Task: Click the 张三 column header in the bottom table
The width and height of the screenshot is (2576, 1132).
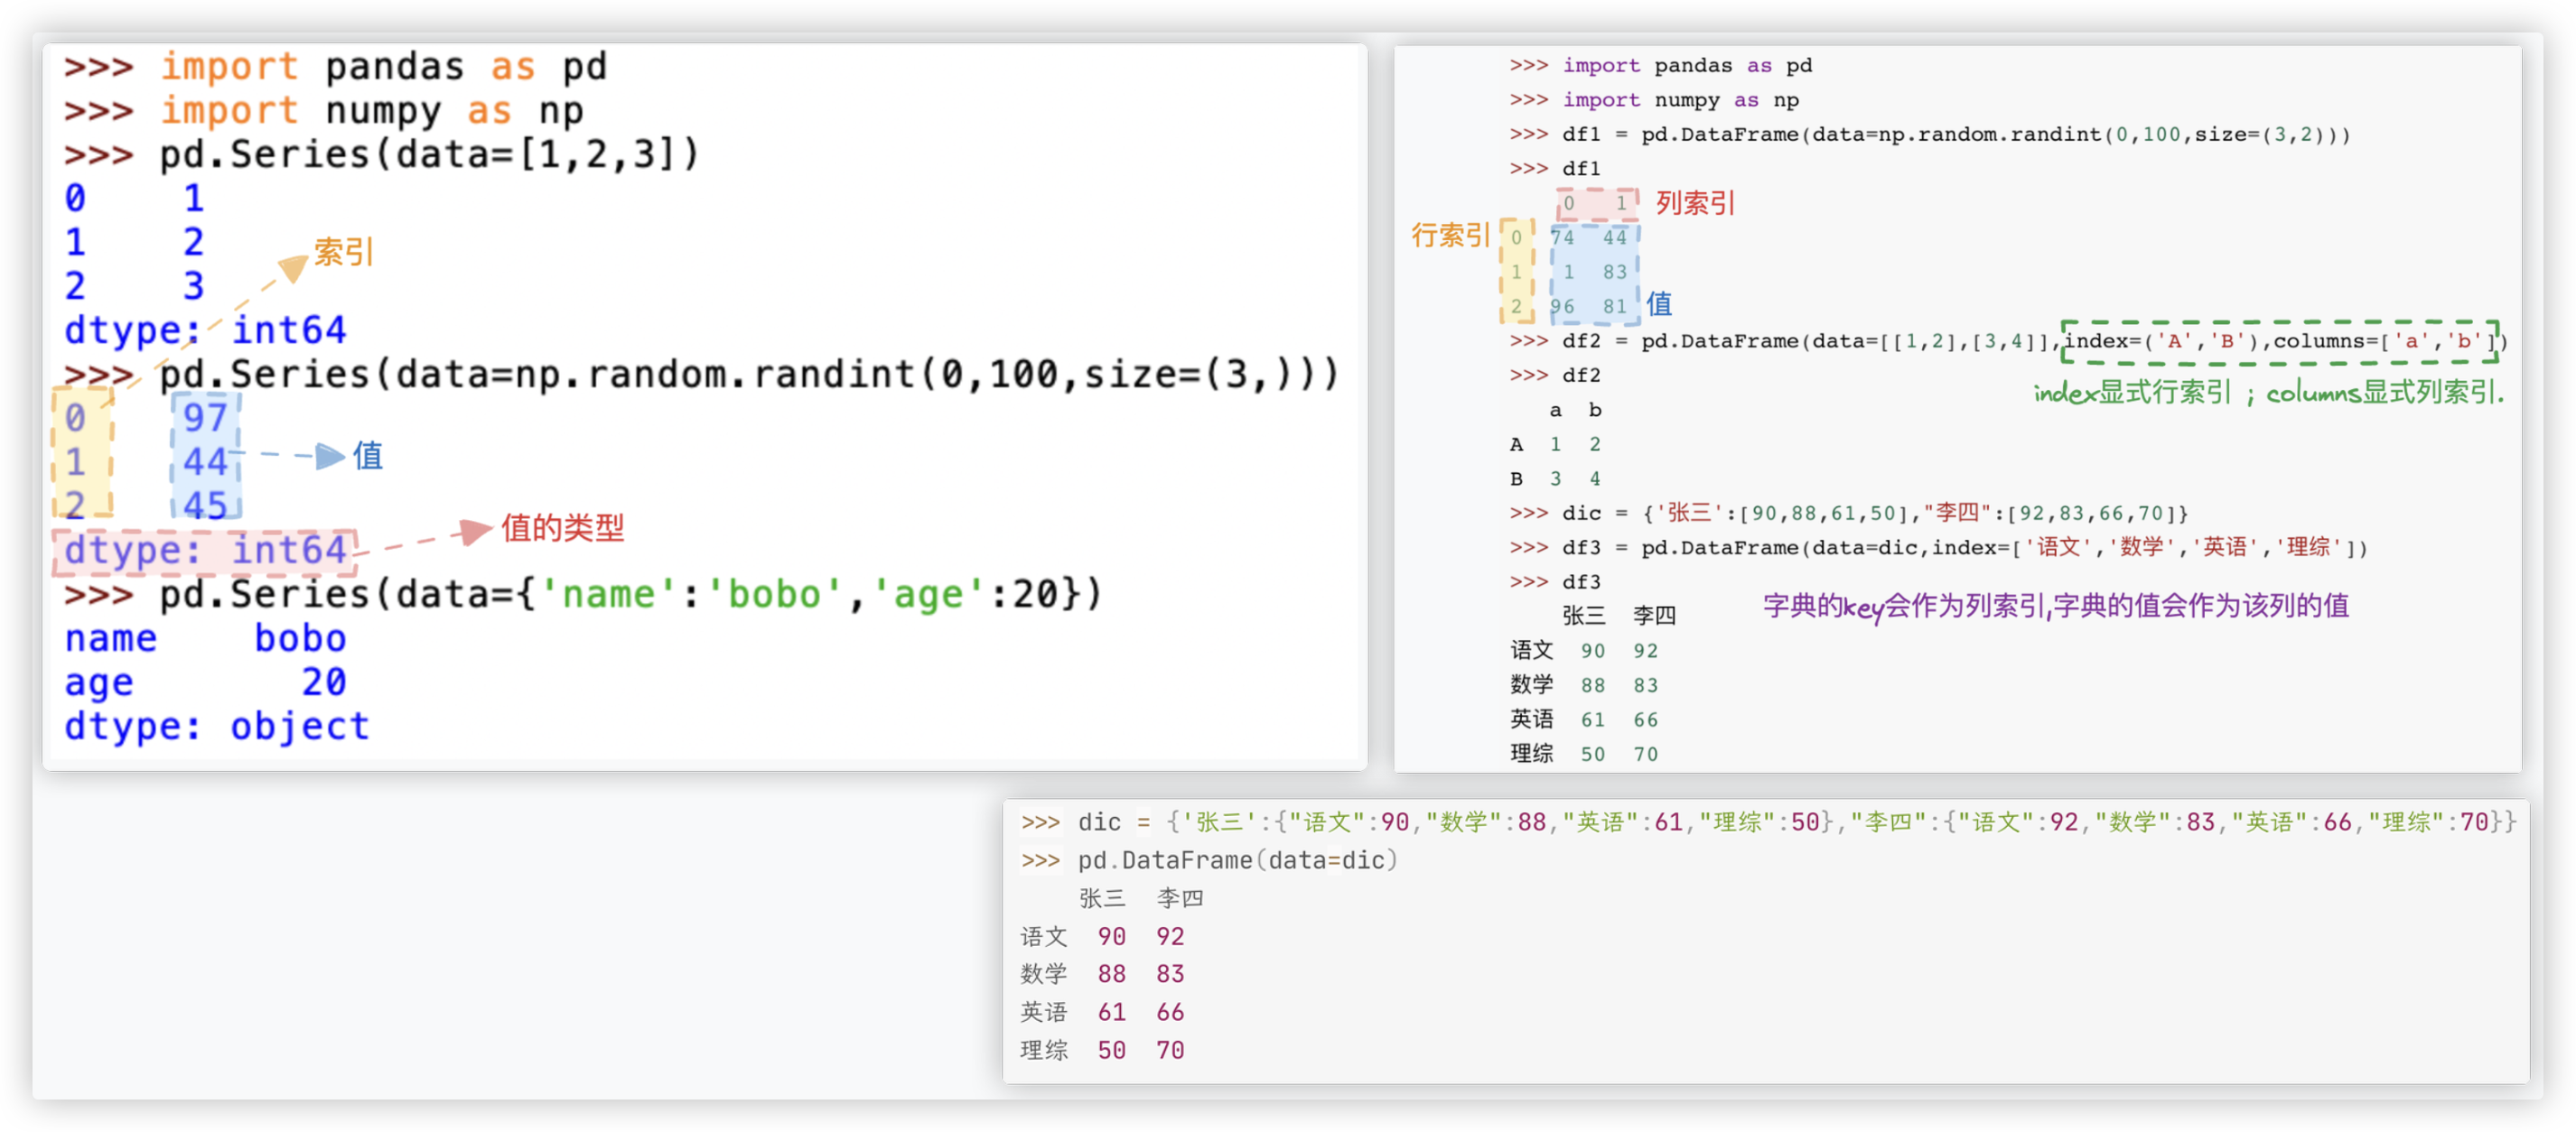Action: [1102, 898]
